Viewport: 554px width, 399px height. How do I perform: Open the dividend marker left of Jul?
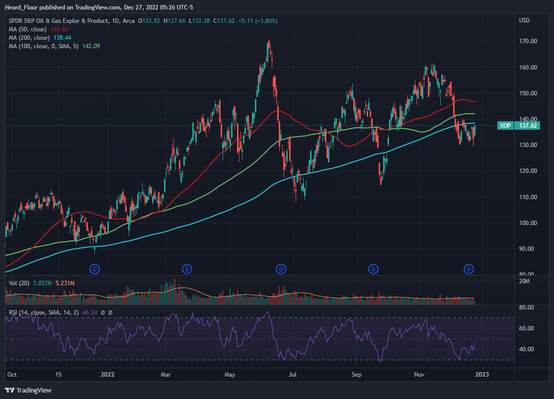click(x=281, y=269)
